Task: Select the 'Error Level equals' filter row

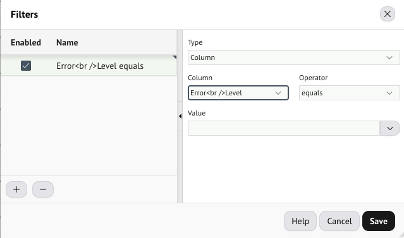Action: pyautogui.click(x=89, y=66)
